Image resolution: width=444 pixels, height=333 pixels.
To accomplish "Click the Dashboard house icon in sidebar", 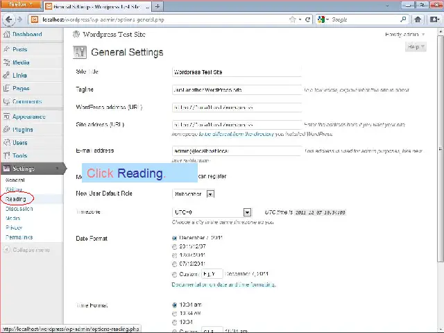I will point(7,34).
